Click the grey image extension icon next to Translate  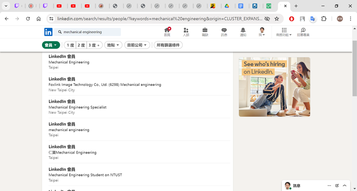pos(302,19)
